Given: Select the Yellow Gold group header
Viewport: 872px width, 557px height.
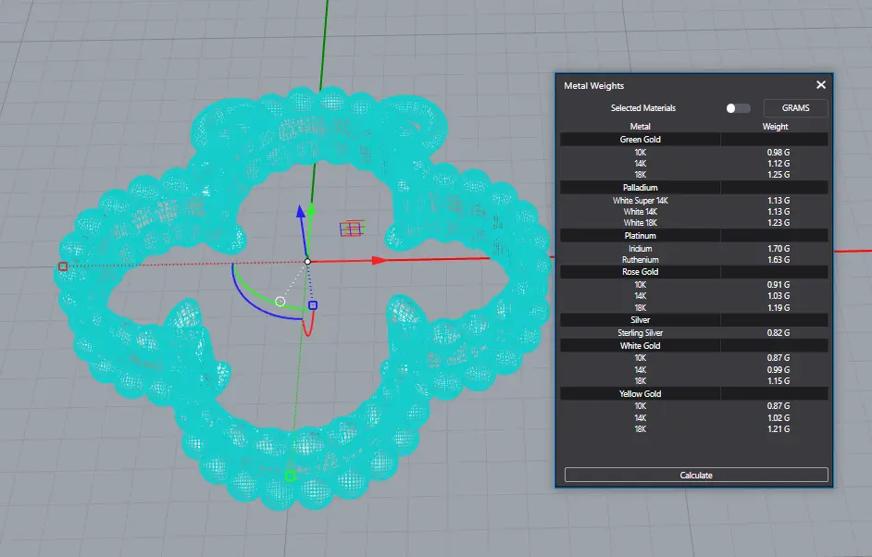Looking at the screenshot, I should (640, 394).
